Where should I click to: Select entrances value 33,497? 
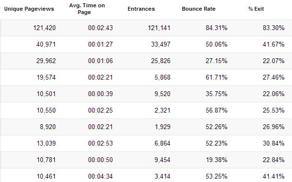pyautogui.click(x=161, y=44)
